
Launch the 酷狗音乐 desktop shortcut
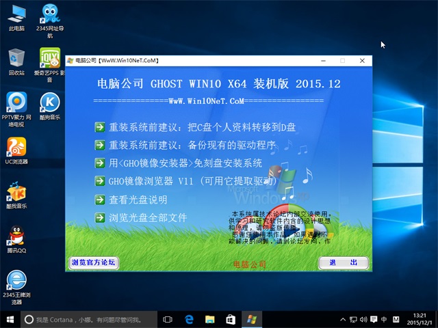click(50, 106)
